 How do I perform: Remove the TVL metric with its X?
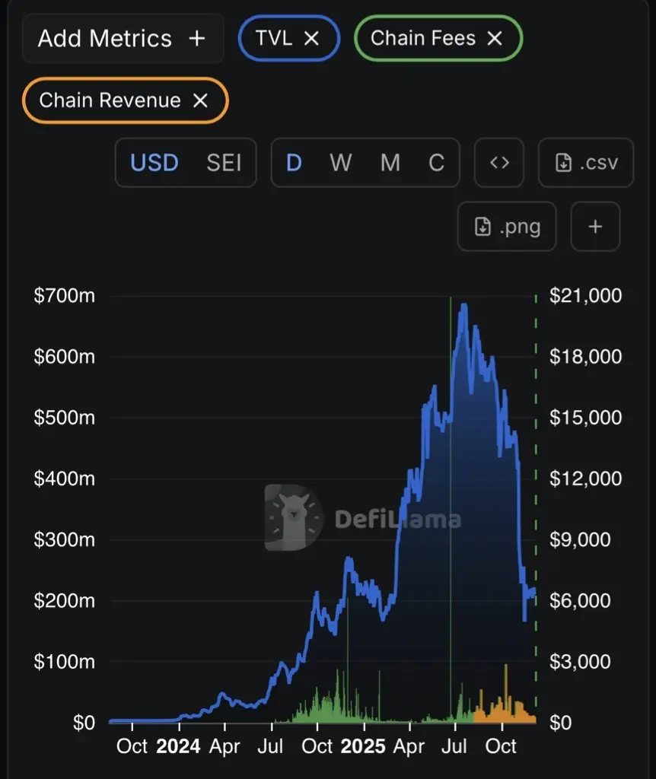pos(311,38)
